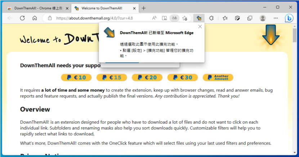Add this page to favorites

coord(184,18)
